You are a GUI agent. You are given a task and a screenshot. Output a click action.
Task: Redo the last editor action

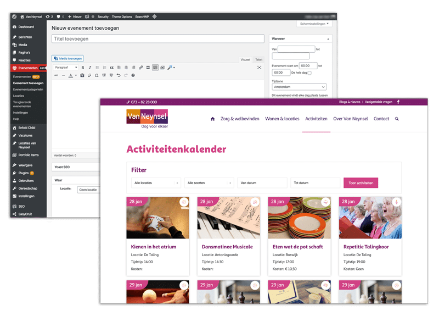(126, 75)
